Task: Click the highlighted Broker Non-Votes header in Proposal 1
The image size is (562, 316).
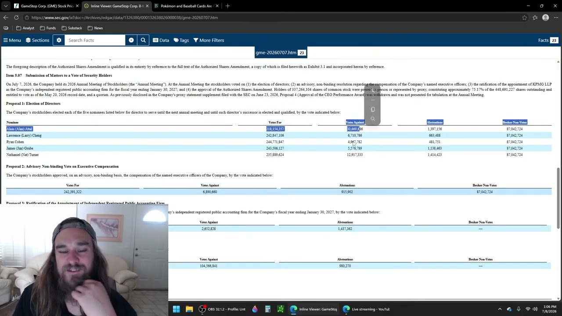Action: [515, 122]
